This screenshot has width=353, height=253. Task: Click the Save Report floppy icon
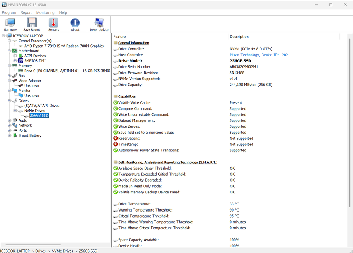(32, 23)
